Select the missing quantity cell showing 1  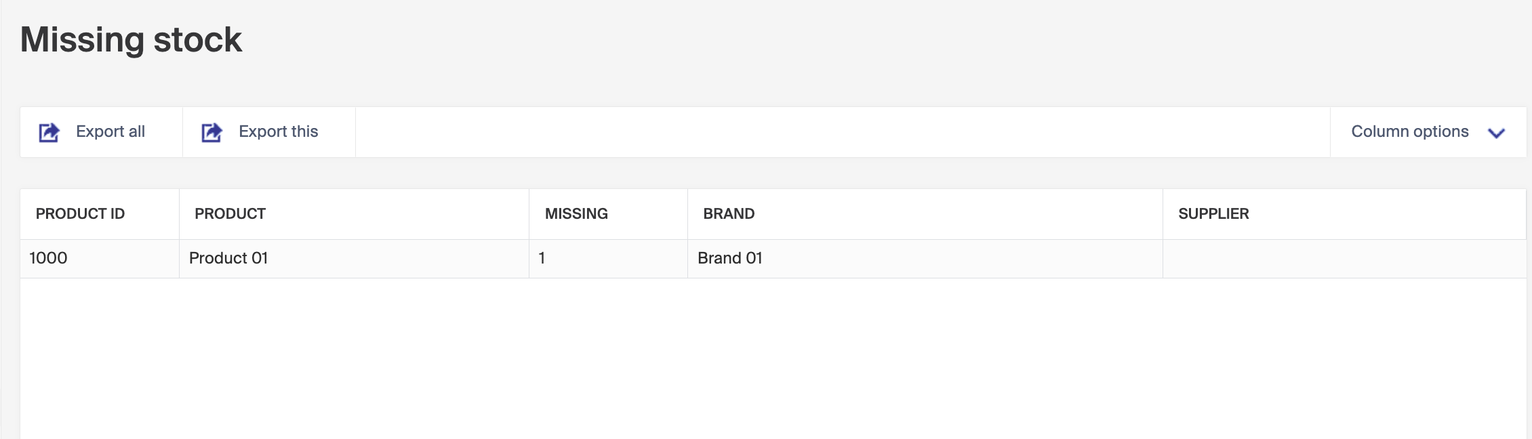[608, 258]
